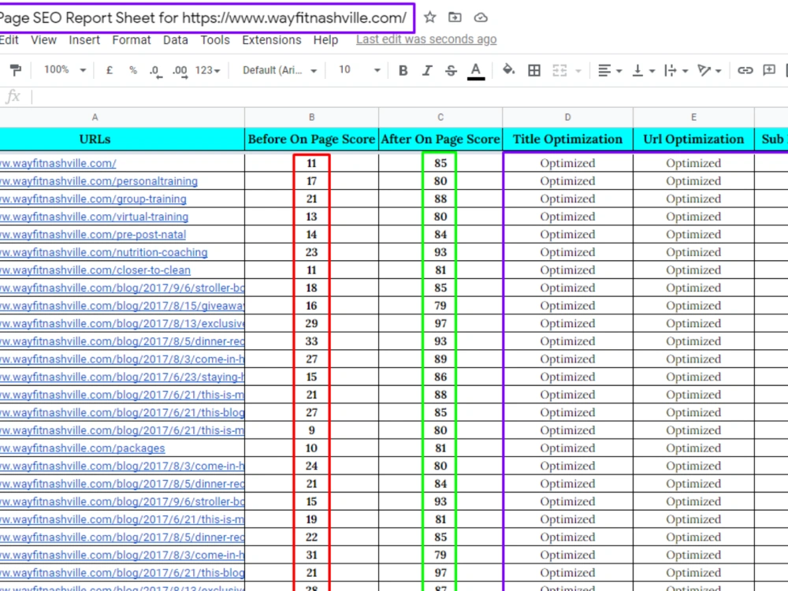Image resolution: width=788 pixels, height=591 pixels.
Task: Click the move to folder icon
Action: tap(455, 17)
